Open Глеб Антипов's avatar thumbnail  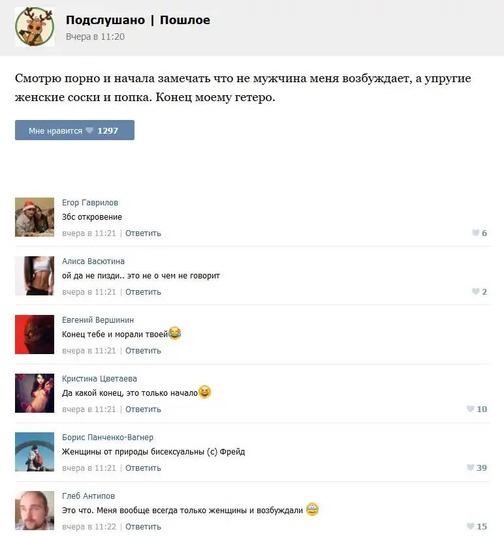click(35, 511)
